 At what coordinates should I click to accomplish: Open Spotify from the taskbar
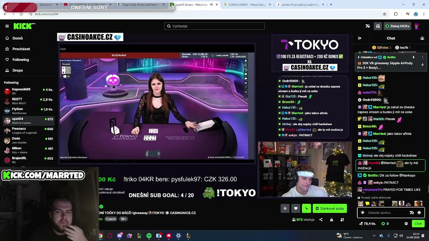click(x=149, y=236)
